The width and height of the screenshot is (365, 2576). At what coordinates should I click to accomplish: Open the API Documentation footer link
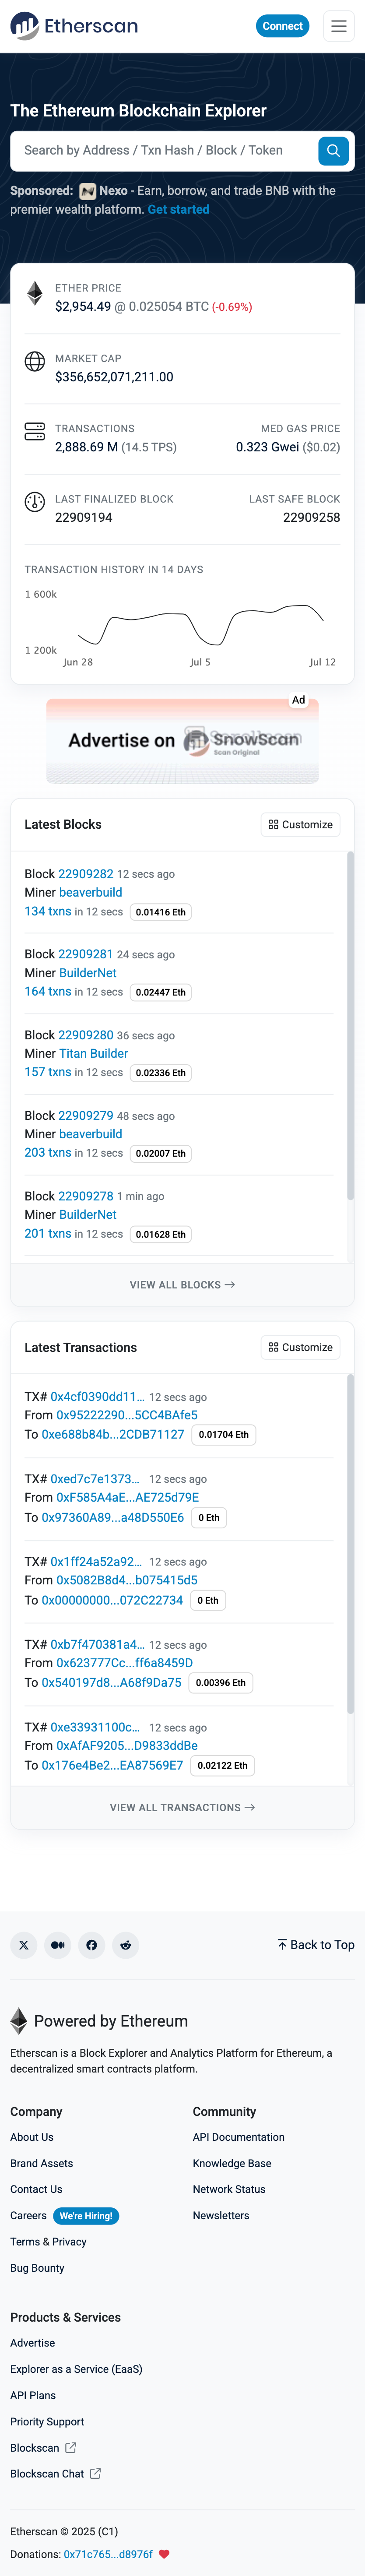coord(238,2137)
